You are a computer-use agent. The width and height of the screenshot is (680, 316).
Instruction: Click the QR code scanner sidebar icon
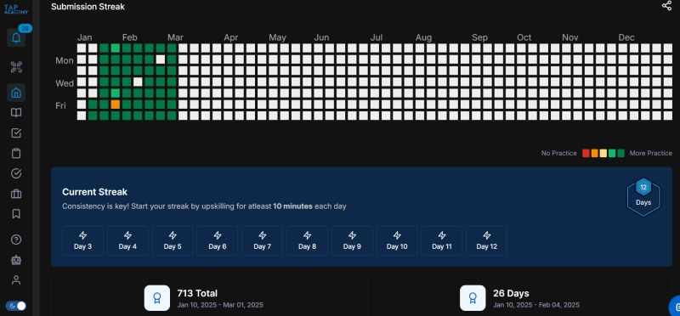click(x=16, y=67)
